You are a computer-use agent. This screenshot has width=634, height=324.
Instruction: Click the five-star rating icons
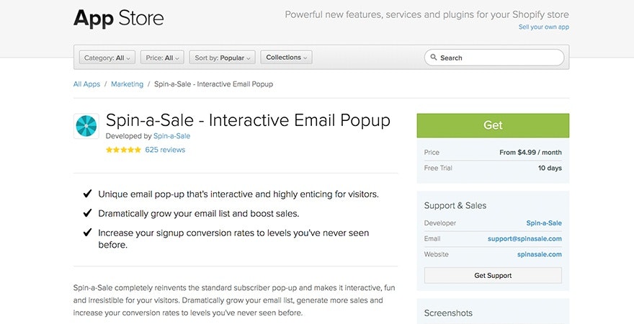(123, 150)
